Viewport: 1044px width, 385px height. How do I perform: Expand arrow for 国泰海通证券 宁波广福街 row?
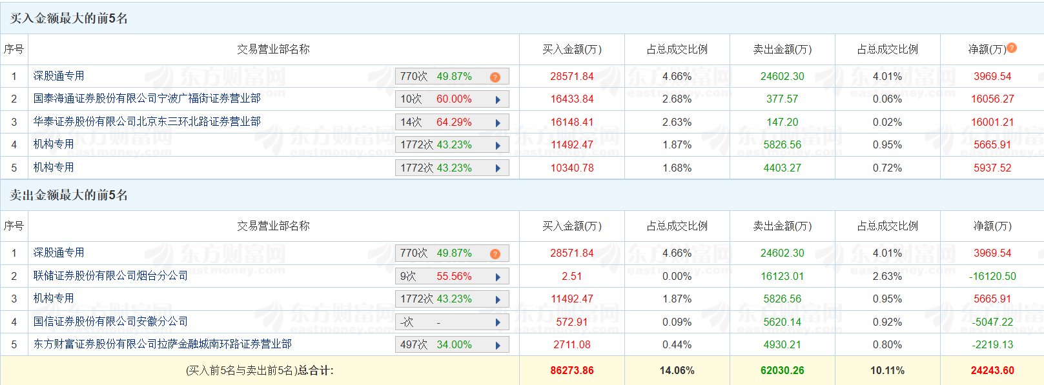pos(498,99)
